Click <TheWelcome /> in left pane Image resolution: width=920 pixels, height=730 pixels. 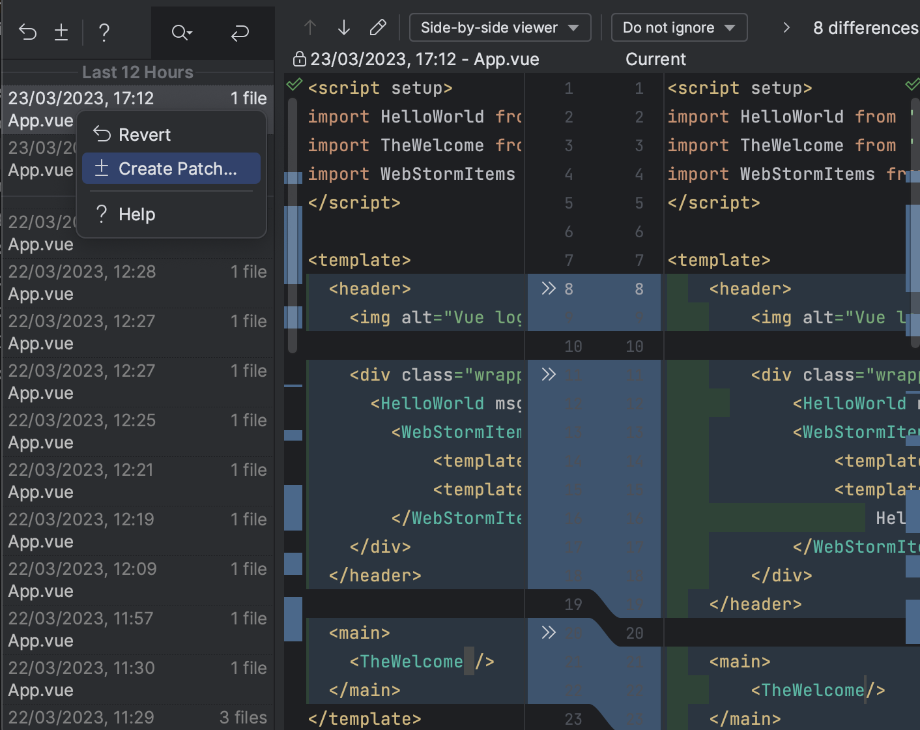pos(422,662)
